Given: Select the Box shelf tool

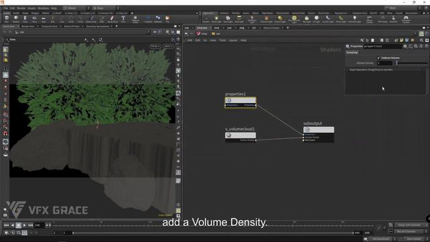Looking at the screenshot, I should click(7, 19).
